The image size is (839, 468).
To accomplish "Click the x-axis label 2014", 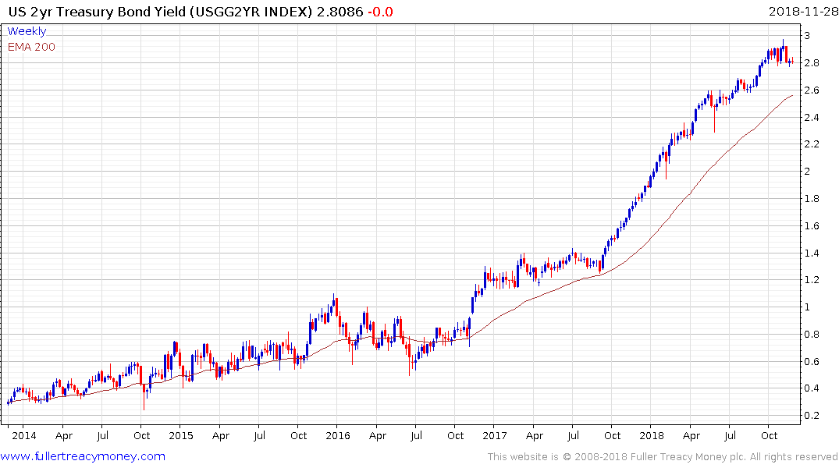I will click(24, 435).
